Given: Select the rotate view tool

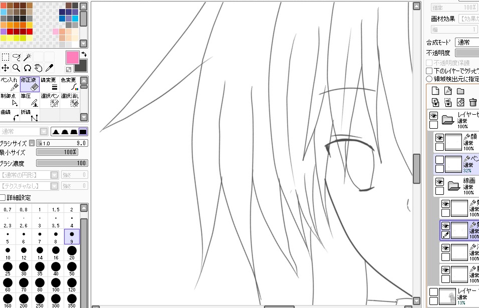Looking at the screenshot, I should coord(28,68).
